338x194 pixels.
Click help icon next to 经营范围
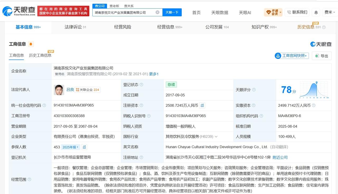click(29, 180)
